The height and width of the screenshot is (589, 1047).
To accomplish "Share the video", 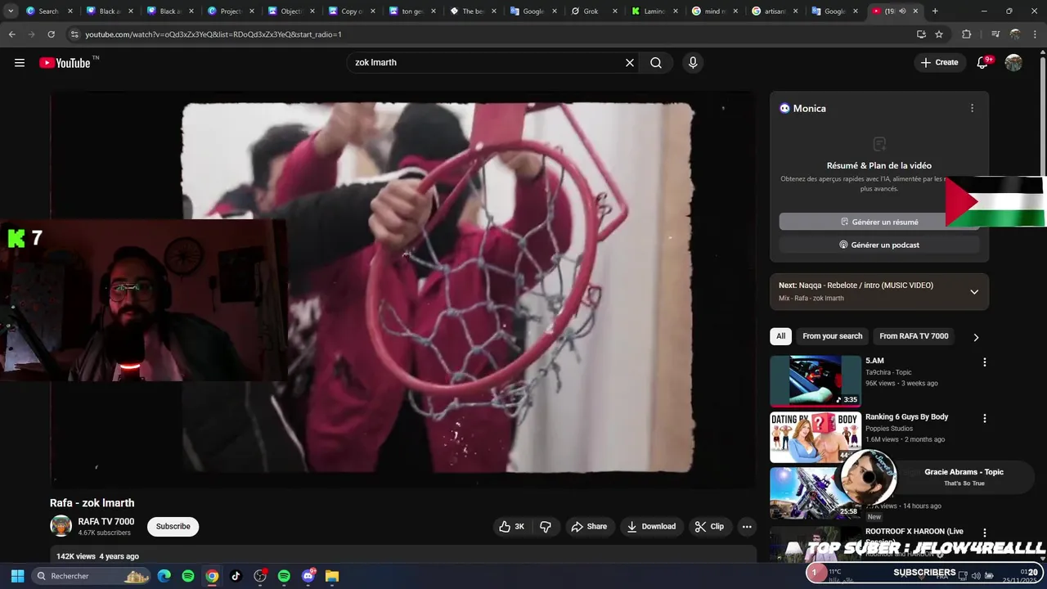I will point(589,527).
